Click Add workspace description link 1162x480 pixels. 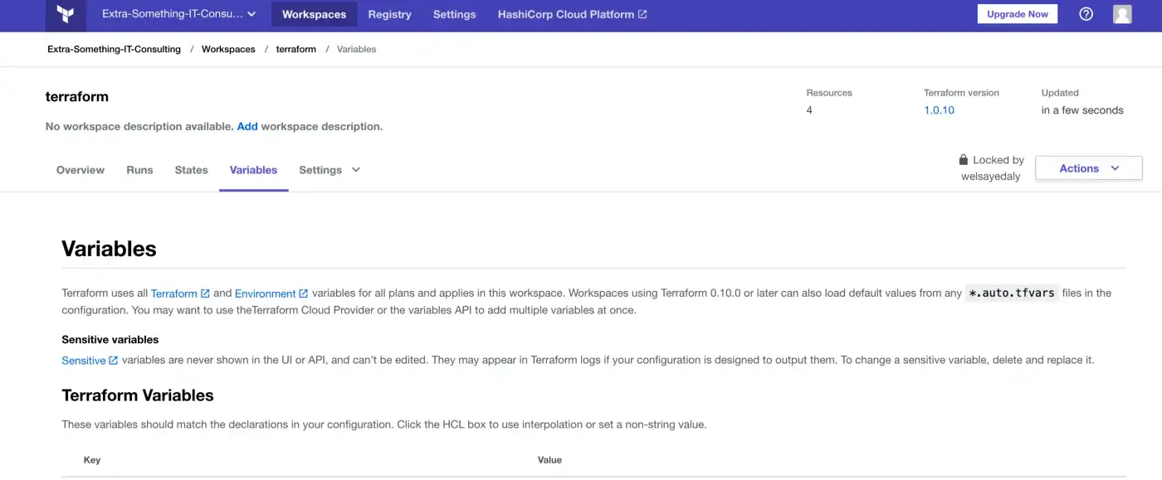tap(247, 127)
